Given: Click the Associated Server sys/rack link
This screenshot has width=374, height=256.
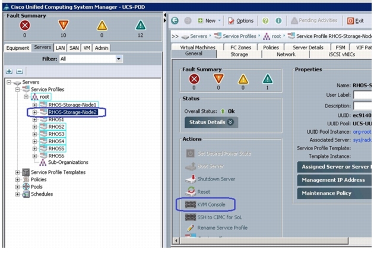Looking at the screenshot, I should 362,140.
